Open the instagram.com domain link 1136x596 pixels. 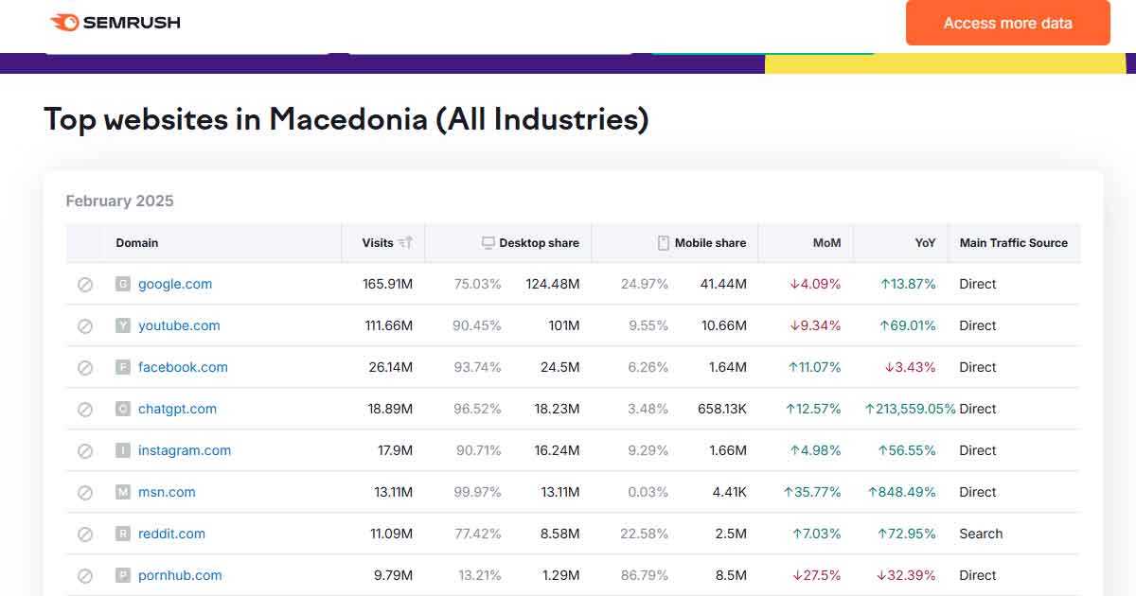[x=185, y=450]
